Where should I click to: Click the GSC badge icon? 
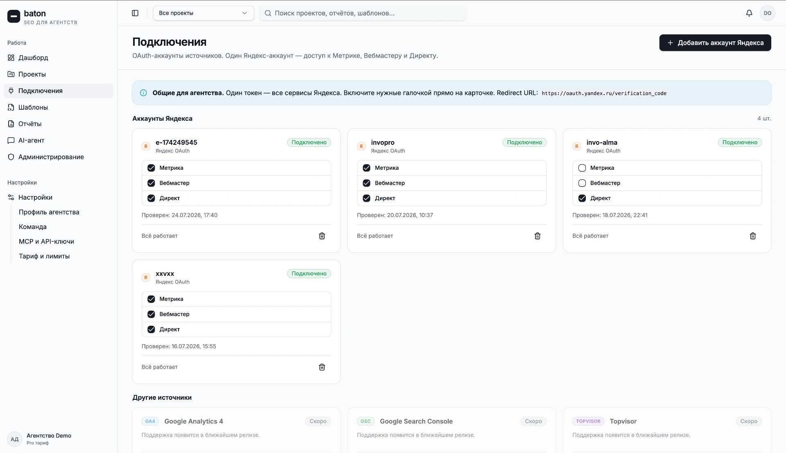366,421
